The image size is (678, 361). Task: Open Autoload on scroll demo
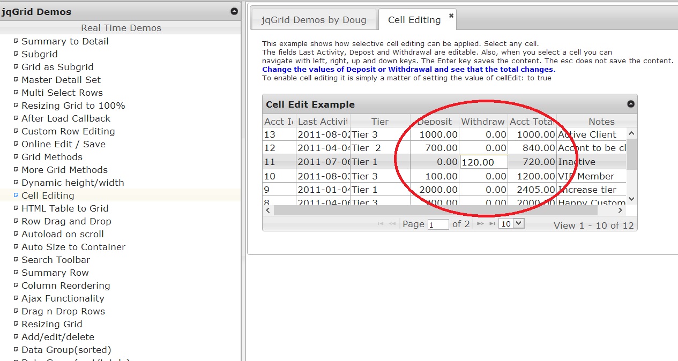coord(63,234)
